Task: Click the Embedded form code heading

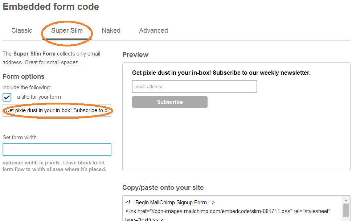Action: coord(51,7)
